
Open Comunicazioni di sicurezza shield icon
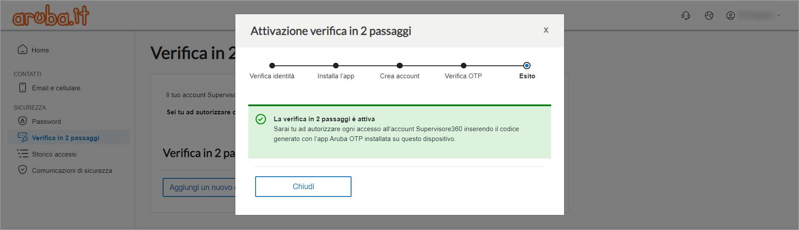click(22, 169)
